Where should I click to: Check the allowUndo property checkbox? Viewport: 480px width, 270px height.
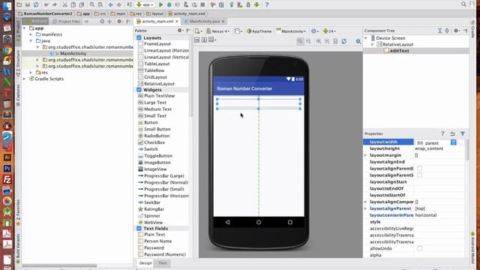[x=420, y=248]
